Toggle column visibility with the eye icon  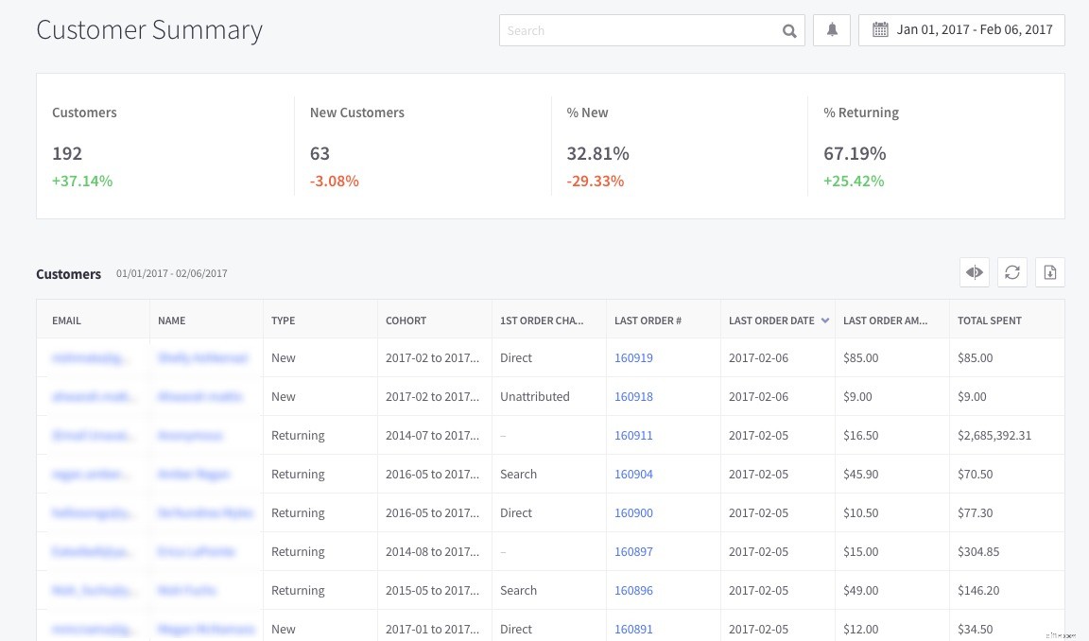tap(974, 272)
